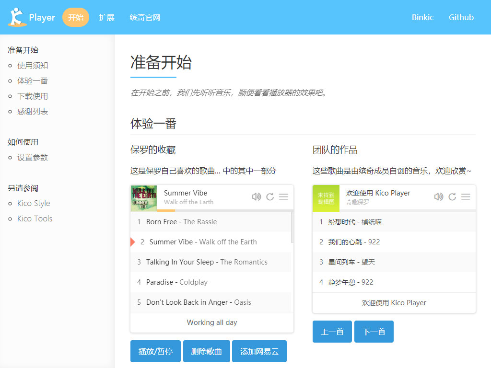Click the left playlist's scrollbar
491x368 pixels.
[292, 228]
